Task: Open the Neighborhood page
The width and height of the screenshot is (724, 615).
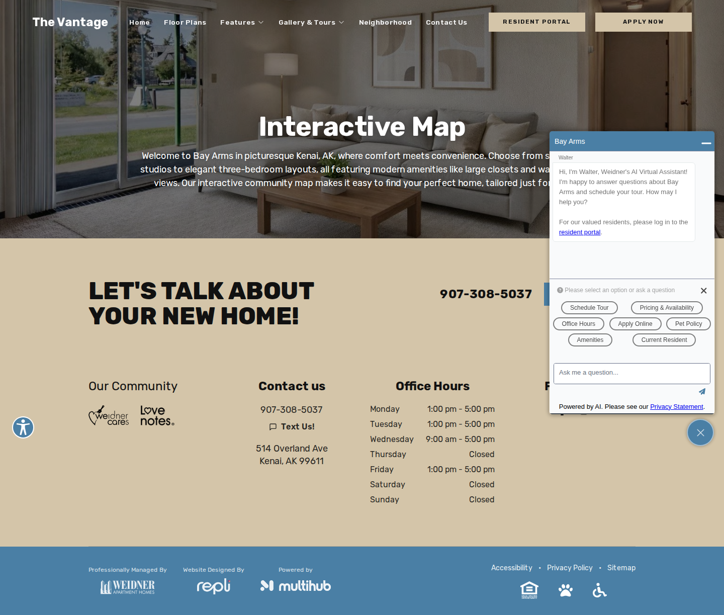Action: pos(385,23)
